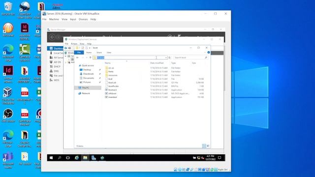Click the WDS console forward arrow

coord(69,48)
